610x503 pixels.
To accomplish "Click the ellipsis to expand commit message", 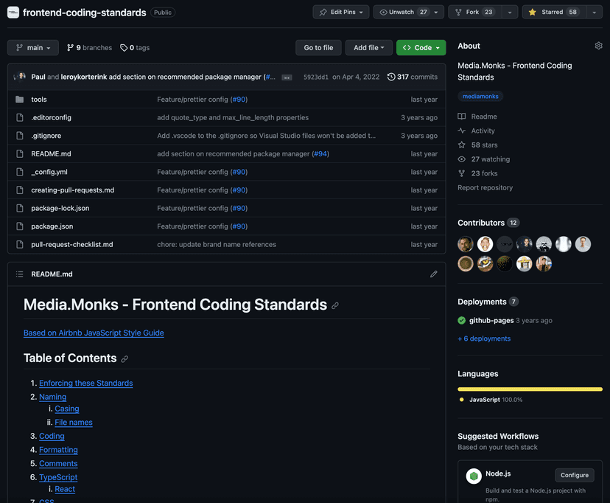I will tap(287, 77).
